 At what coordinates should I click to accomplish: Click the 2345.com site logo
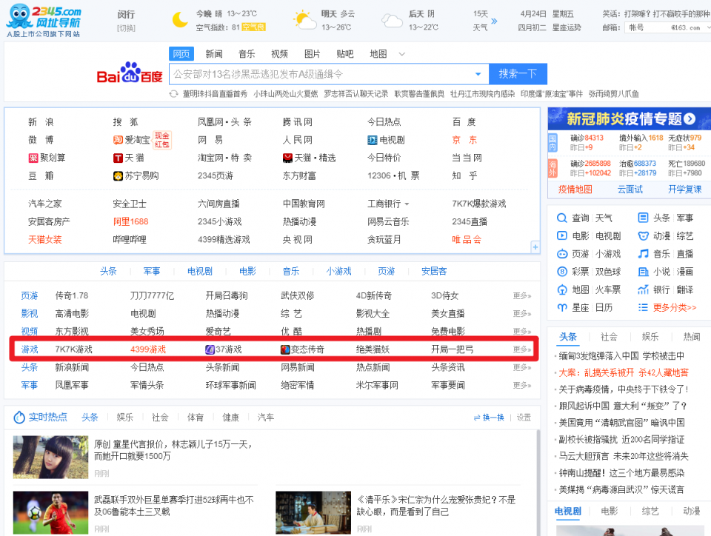[x=44, y=21]
